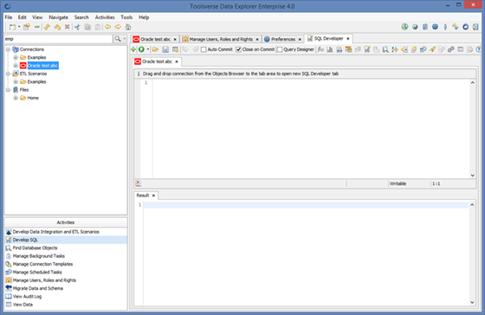Click the yellow Forward arrow icon

118,27
